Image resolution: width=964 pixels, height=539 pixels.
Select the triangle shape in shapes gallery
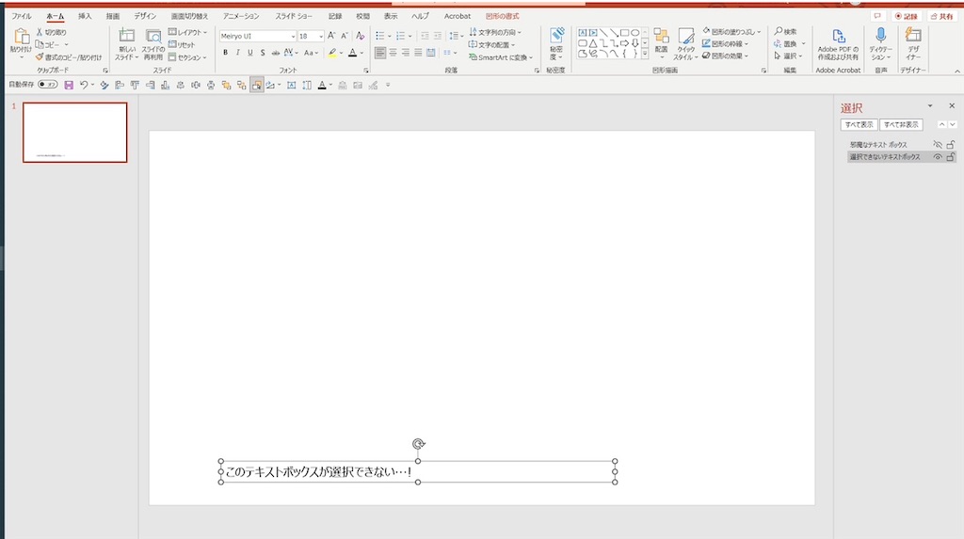click(x=593, y=43)
